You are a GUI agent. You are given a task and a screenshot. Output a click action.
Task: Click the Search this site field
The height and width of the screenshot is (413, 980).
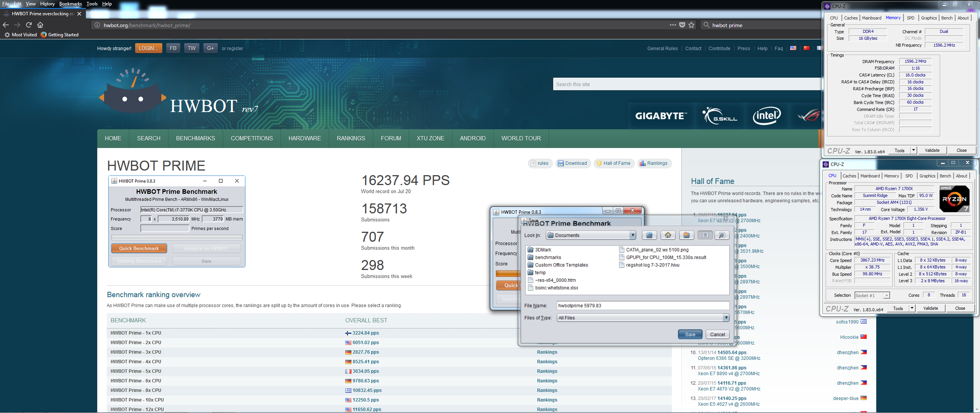pyautogui.click(x=688, y=84)
